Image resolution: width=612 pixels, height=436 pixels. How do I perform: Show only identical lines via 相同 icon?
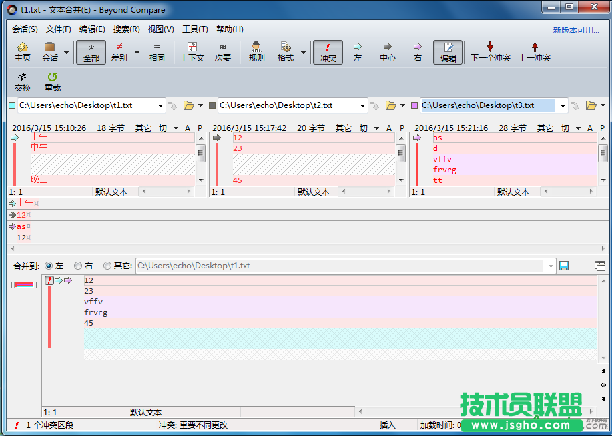[156, 52]
